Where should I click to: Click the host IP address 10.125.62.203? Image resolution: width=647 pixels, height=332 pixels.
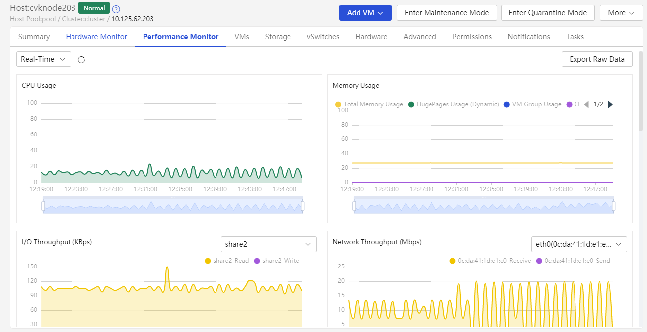(132, 19)
